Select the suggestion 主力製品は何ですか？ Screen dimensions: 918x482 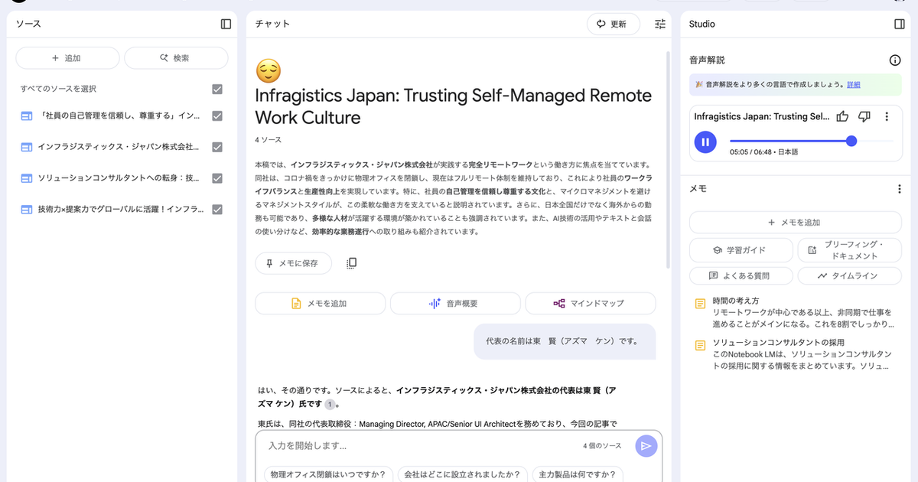[577, 474]
